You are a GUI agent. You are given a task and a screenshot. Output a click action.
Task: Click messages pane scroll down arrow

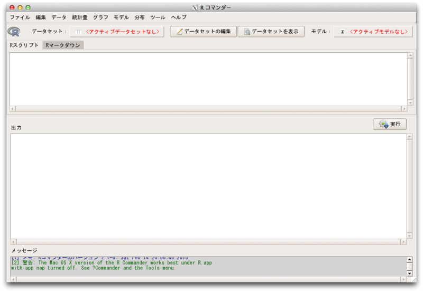(x=409, y=274)
